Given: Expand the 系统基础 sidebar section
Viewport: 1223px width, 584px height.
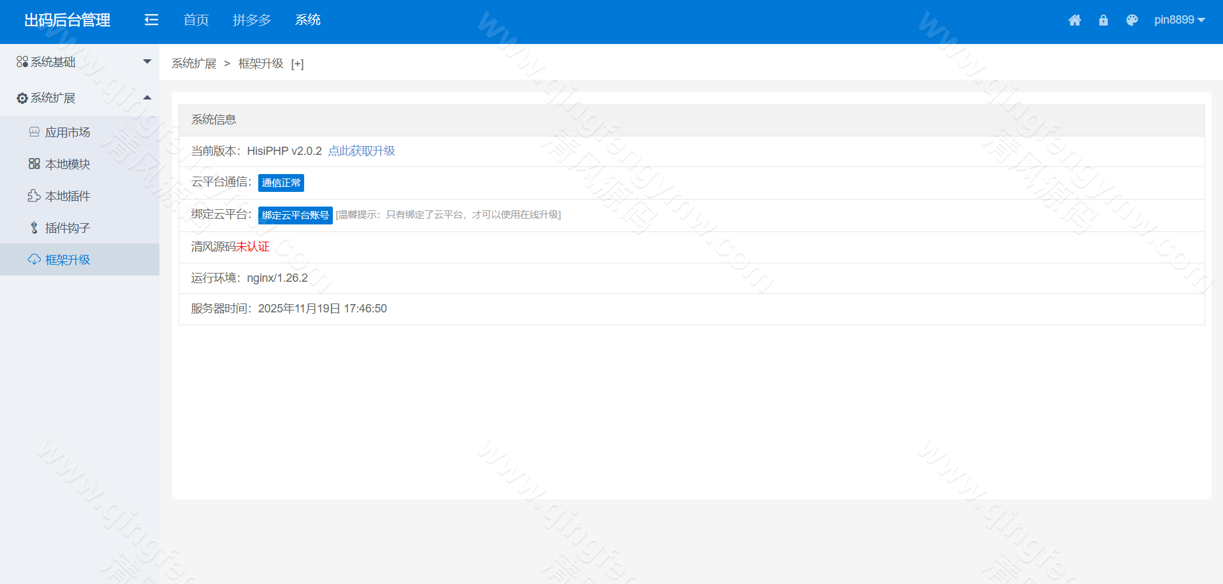Looking at the screenshot, I should pyautogui.click(x=80, y=62).
